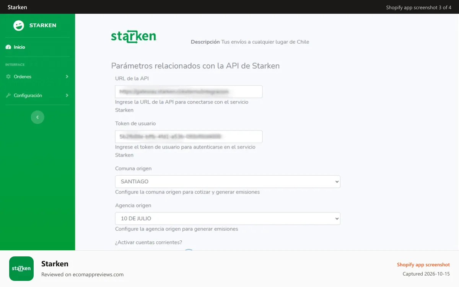The height and width of the screenshot is (287, 459).
Task: Expand the Configuración submenu chevron
Action: tap(67, 95)
